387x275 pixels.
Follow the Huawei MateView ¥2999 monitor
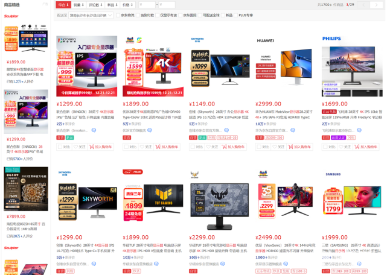279,147
